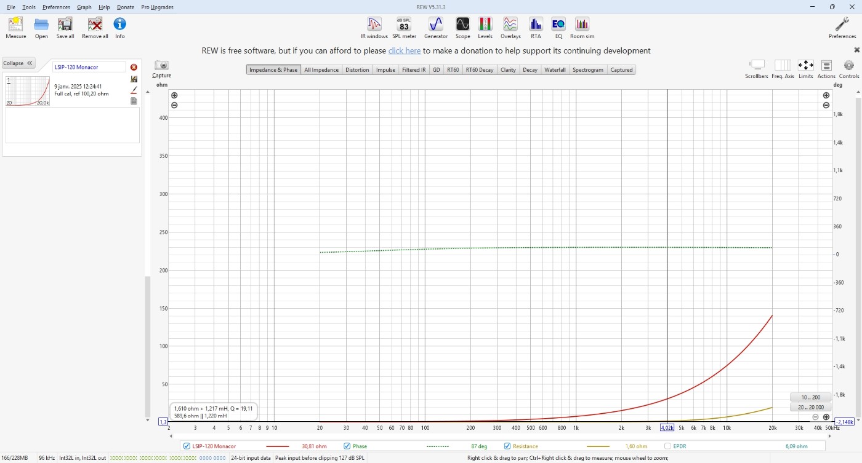This screenshot has width=862, height=463.
Task: Open the SPL meter
Action: coord(404,28)
